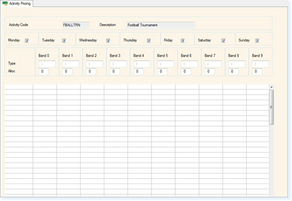Click the Band 8 Type time field
The image size is (292, 201).
236,64
